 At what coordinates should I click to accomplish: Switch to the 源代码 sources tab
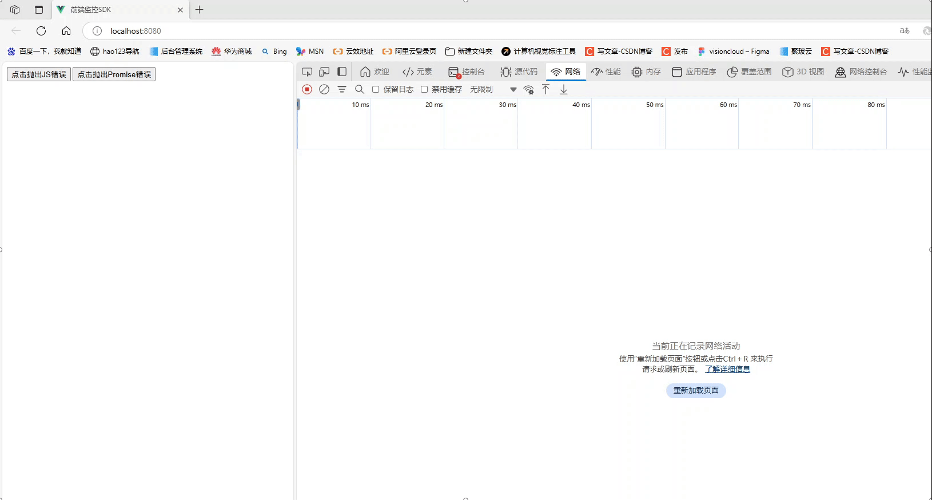click(519, 72)
